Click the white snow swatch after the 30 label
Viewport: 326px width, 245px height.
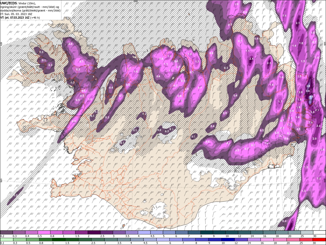pos(319,232)
